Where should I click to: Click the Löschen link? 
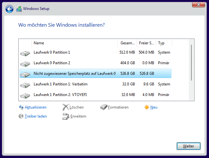tap(77, 107)
